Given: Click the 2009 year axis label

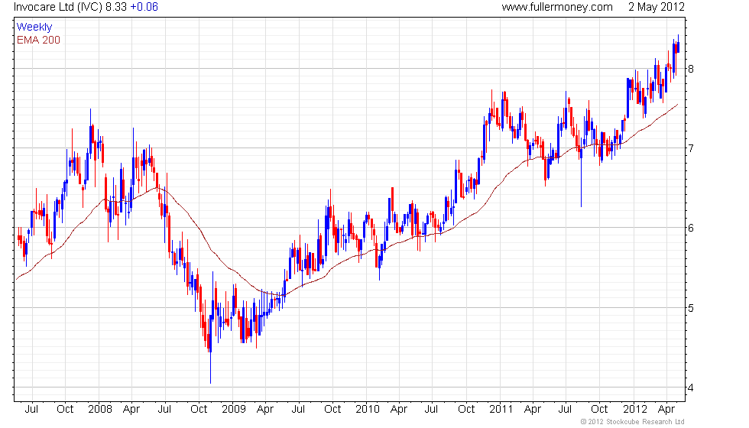Looking at the screenshot, I should 234,410.
